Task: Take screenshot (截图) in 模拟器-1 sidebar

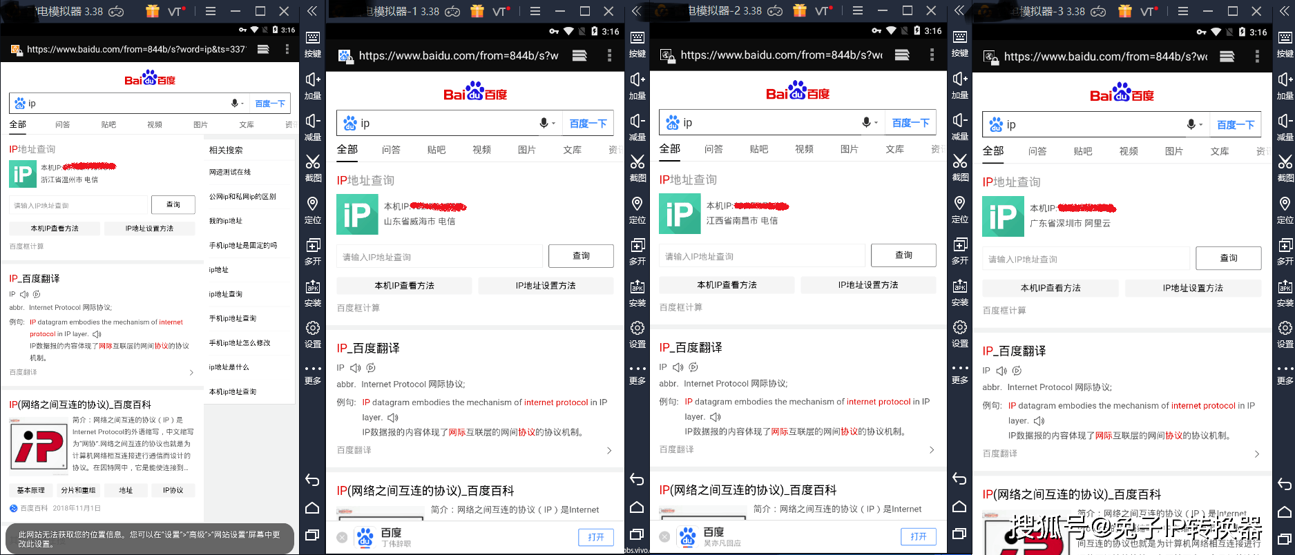Action: click(x=637, y=168)
